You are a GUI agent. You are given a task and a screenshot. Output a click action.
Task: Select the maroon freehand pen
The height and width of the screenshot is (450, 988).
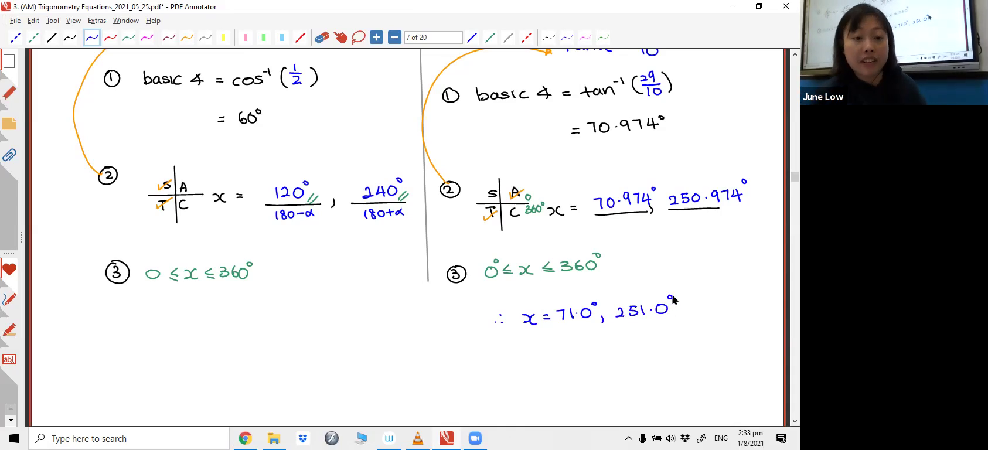169,37
